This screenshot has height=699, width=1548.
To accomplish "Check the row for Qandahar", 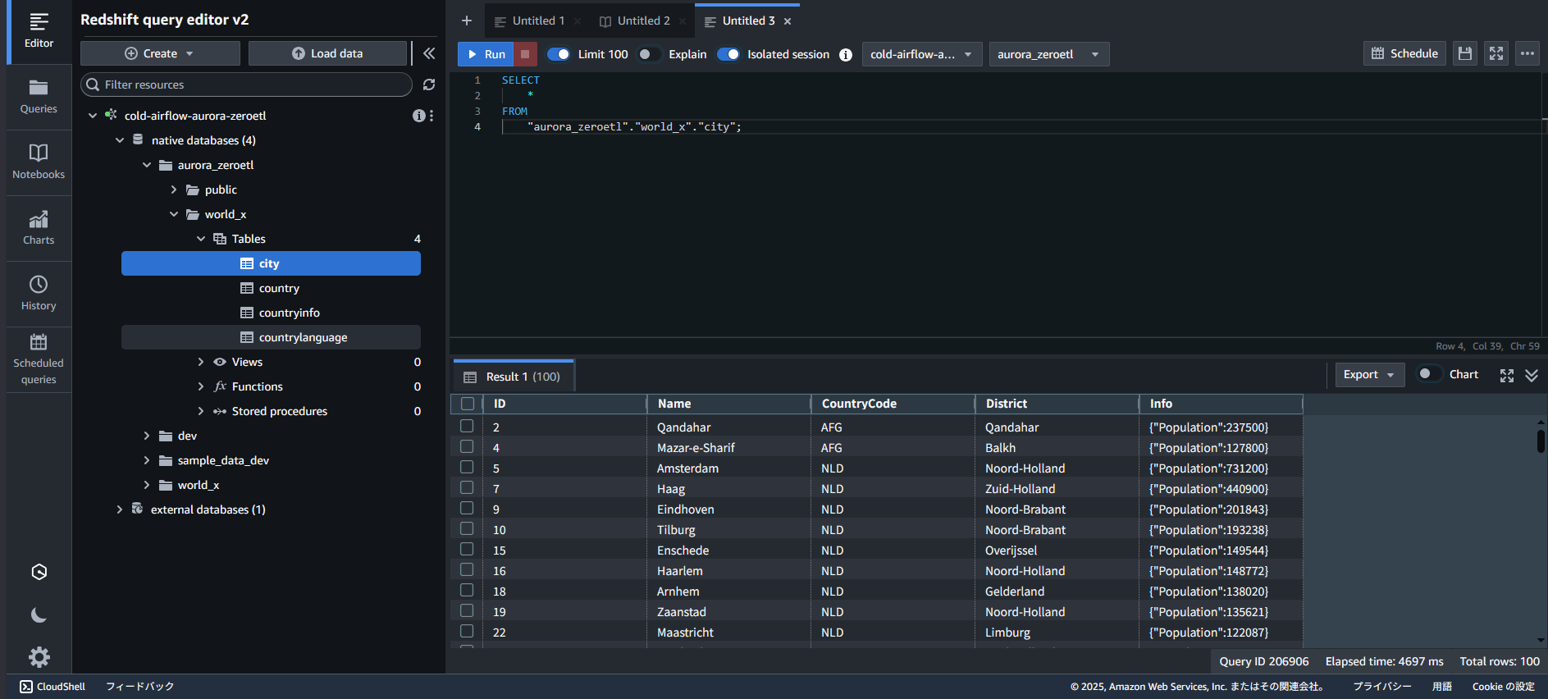I will [467, 426].
